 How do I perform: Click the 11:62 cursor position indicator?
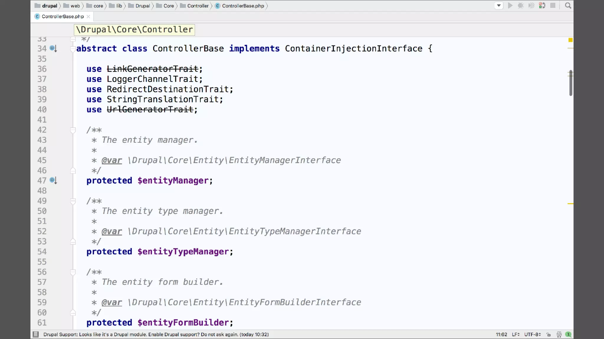pyautogui.click(x=501, y=335)
